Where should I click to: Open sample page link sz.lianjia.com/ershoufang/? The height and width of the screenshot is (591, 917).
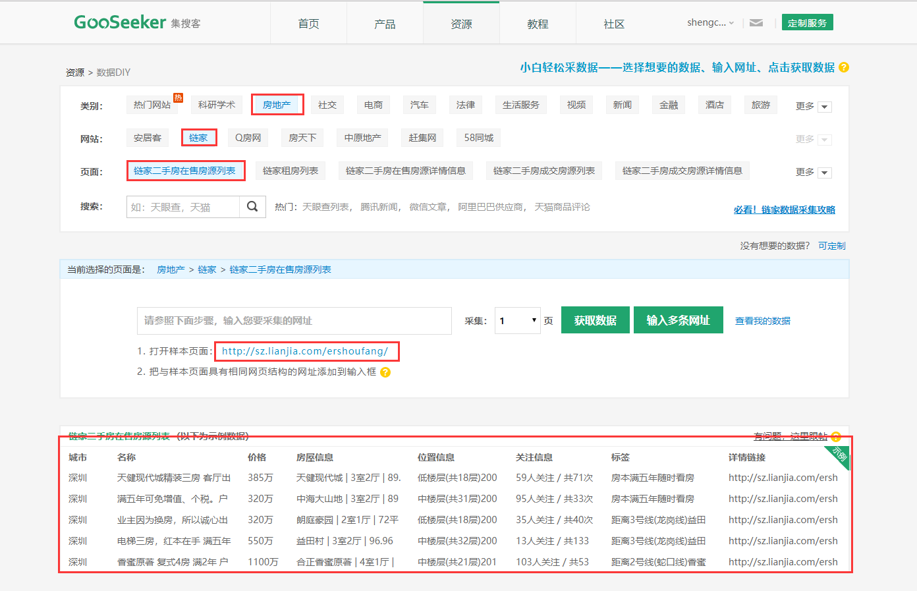[x=305, y=351]
